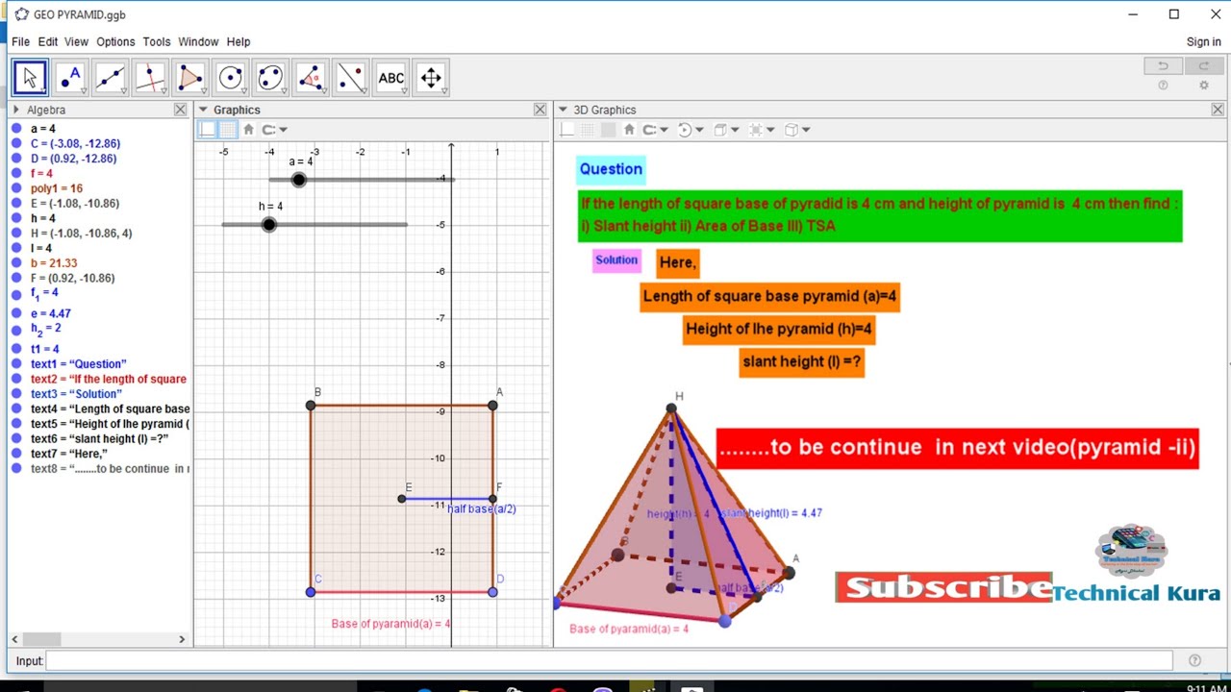1231x692 pixels.
Task: Click the slider knob for h = 4
Action: pos(269,225)
